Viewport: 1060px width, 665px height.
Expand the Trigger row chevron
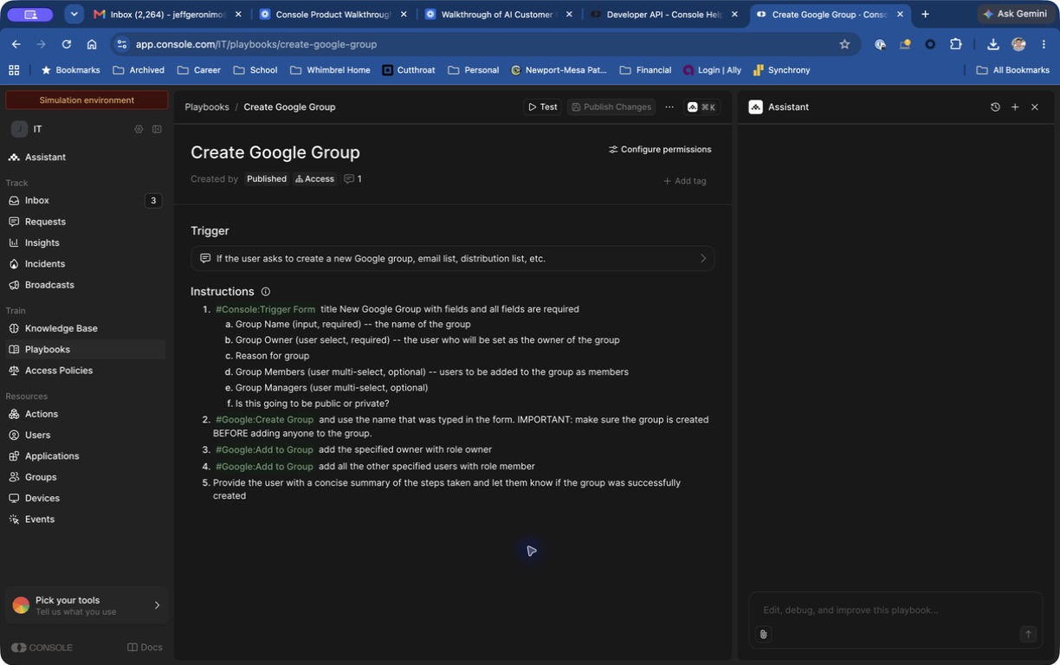click(703, 258)
